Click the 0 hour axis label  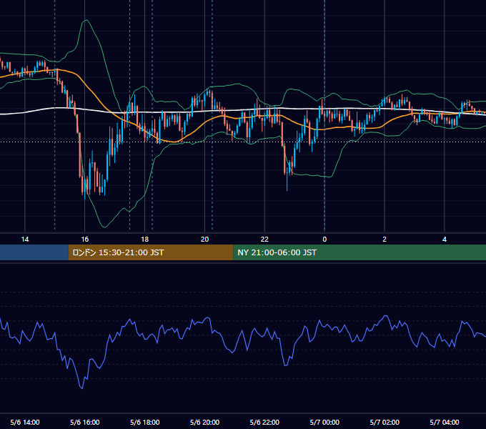tap(324, 240)
